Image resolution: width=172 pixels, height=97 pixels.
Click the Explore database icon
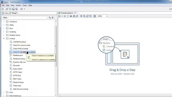[x=91, y=16]
